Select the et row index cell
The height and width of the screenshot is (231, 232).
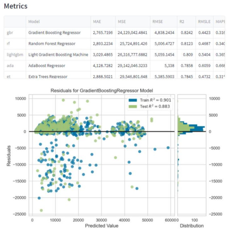coord(15,75)
